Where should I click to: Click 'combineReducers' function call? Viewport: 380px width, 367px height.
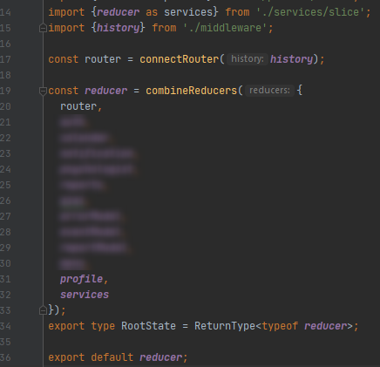point(192,91)
